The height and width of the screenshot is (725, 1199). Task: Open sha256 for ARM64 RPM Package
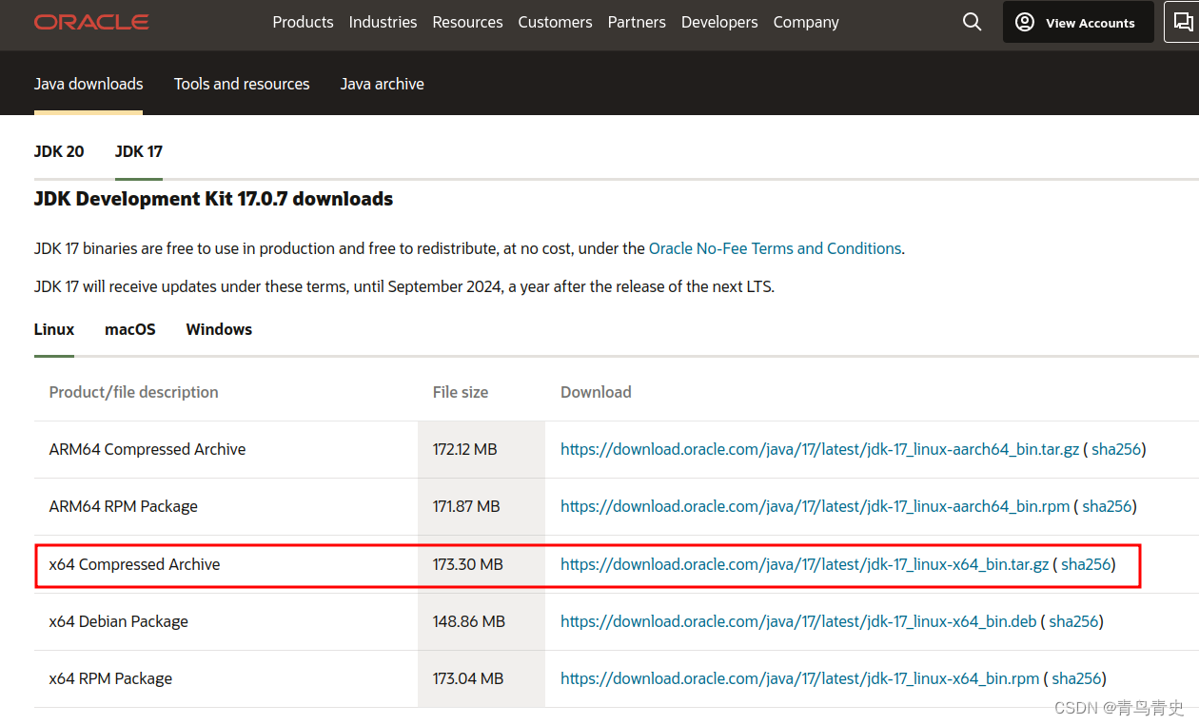[1107, 506]
